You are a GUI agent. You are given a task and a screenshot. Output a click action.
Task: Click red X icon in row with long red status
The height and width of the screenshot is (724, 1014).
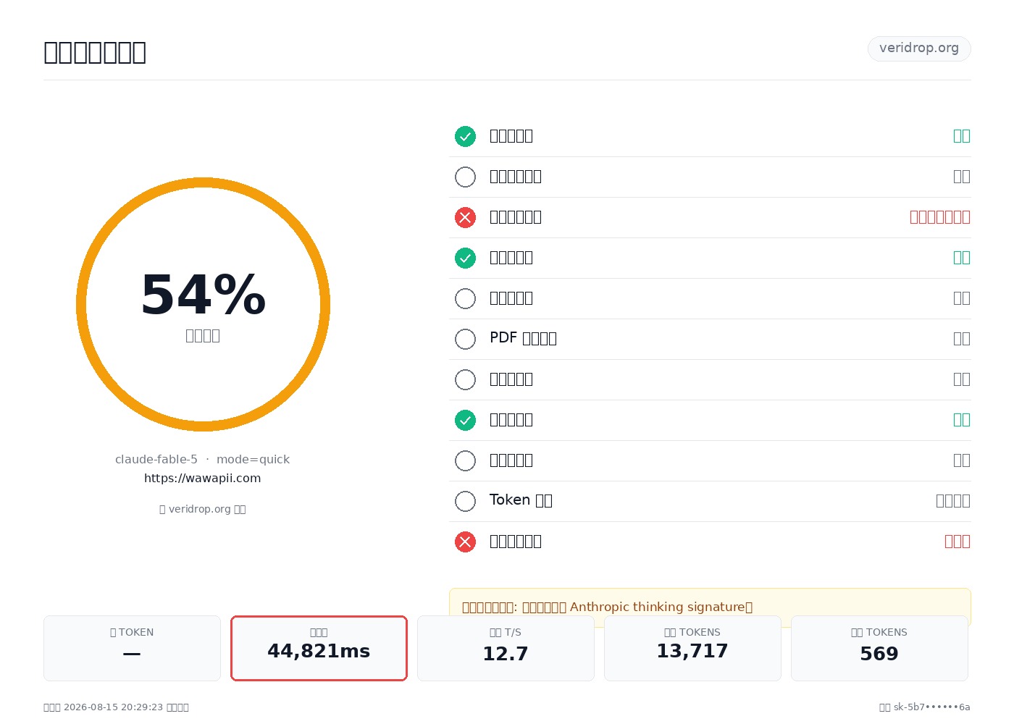[x=465, y=217]
